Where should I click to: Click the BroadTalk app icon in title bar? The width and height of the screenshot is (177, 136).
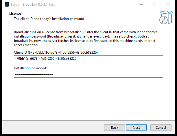click(7, 5)
